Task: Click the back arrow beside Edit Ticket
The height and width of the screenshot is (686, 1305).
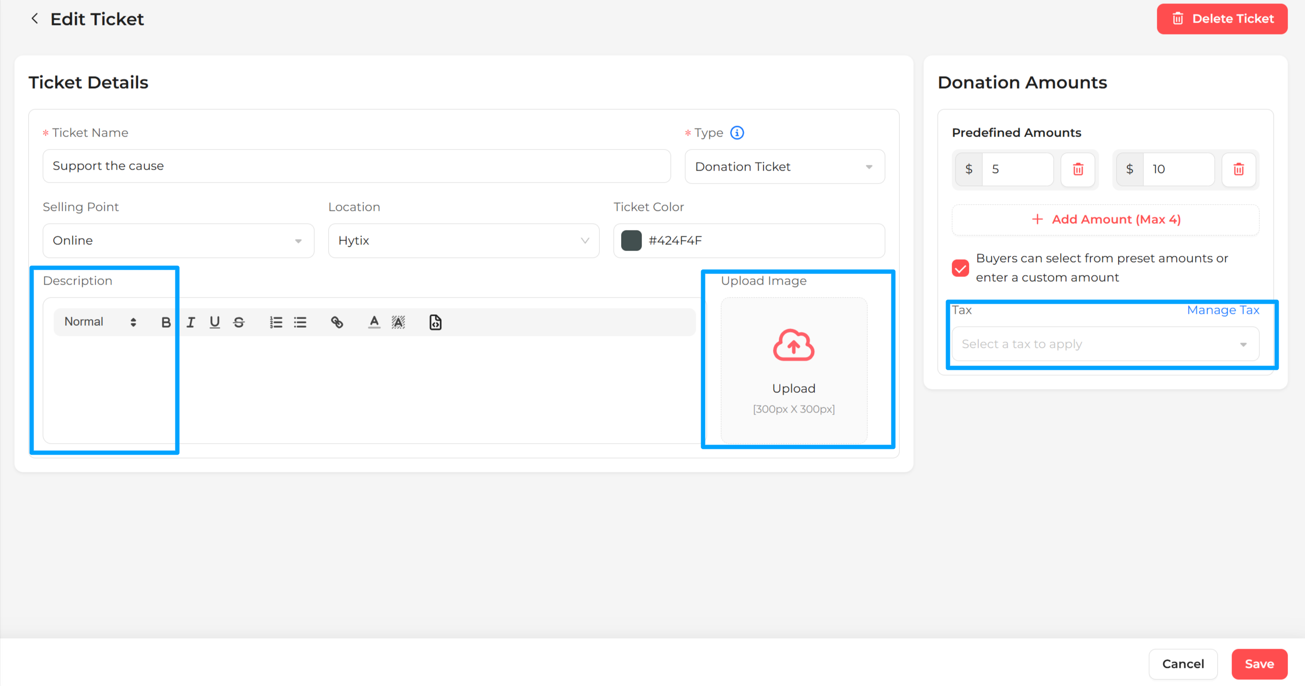Action: [x=35, y=19]
